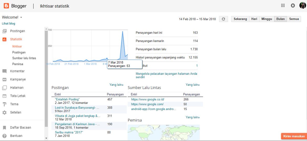Open the user profile avatar
This screenshot has width=307, height=141.
pyautogui.click(x=302, y=6)
